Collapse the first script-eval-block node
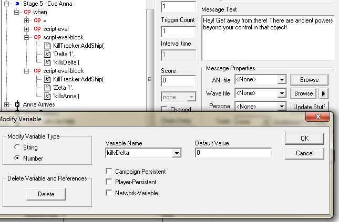The width and height of the screenshot is (339, 222). (27, 37)
